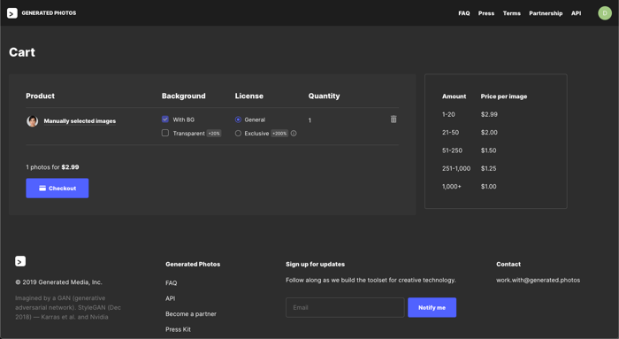Select the General license radio button

pyautogui.click(x=238, y=119)
